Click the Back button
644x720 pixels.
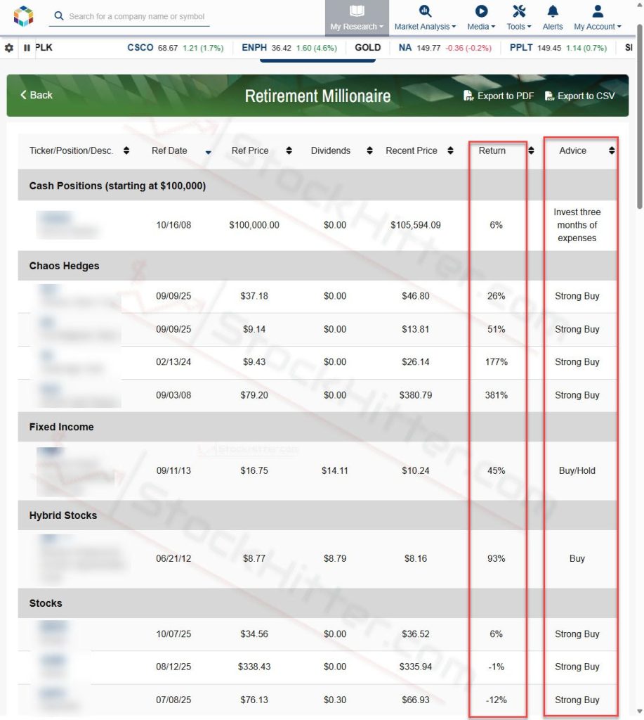coord(35,95)
